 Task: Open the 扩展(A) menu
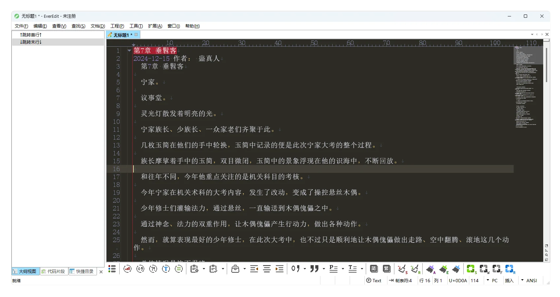(155, 26)
